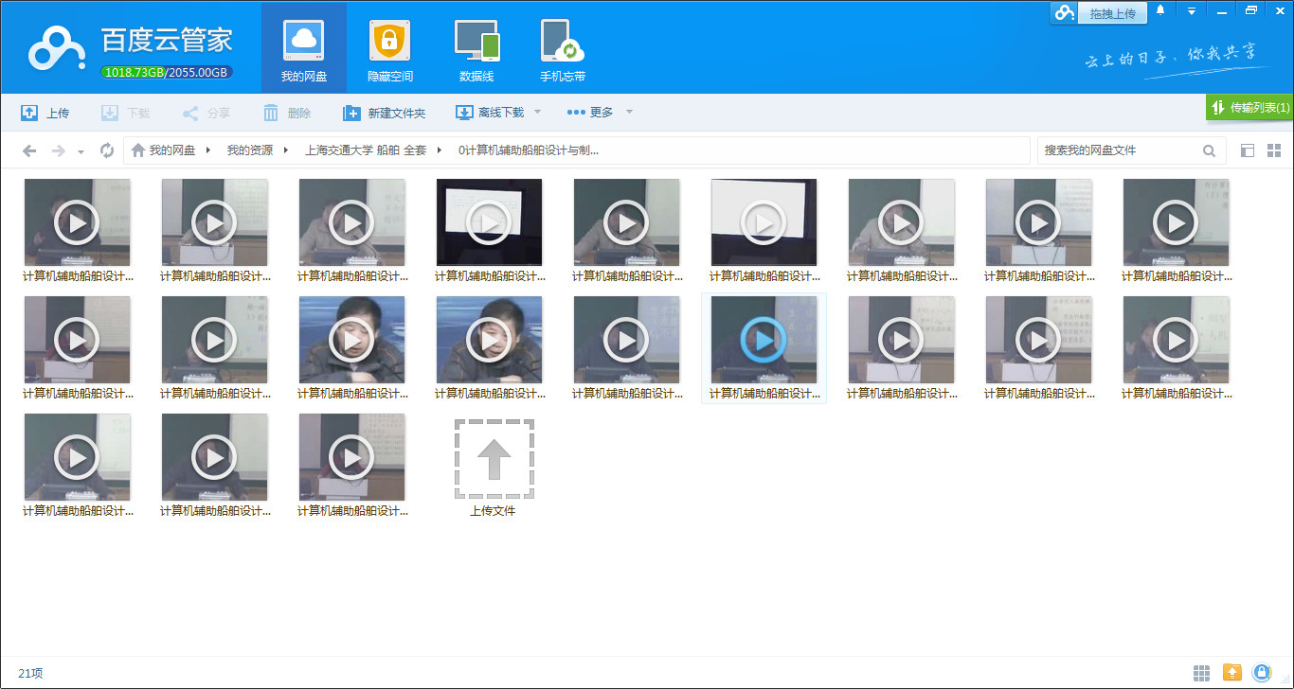Select the highlighted video with the blue play button
The image size is (1294, 689).
pyautogui.click(x=764, y=347)
